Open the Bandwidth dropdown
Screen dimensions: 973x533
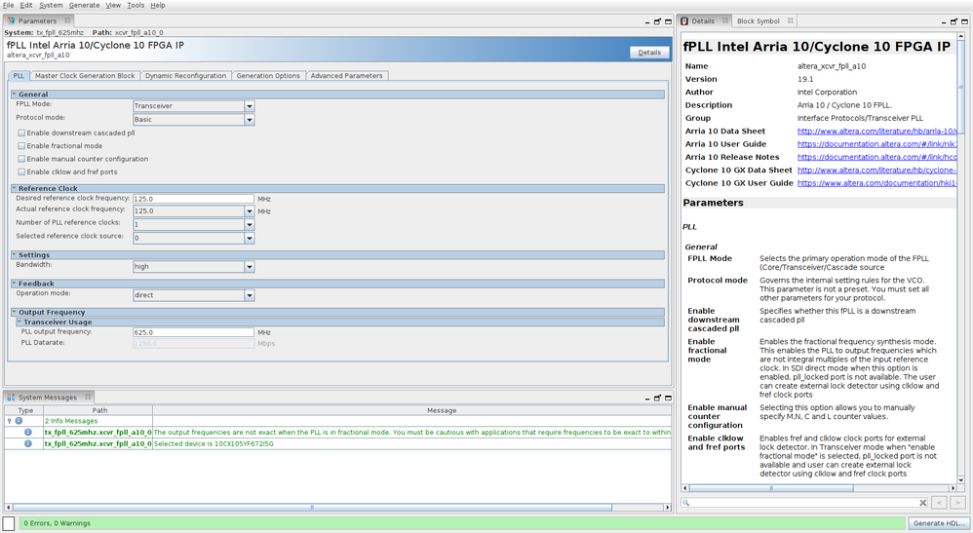tap(250, 267)
